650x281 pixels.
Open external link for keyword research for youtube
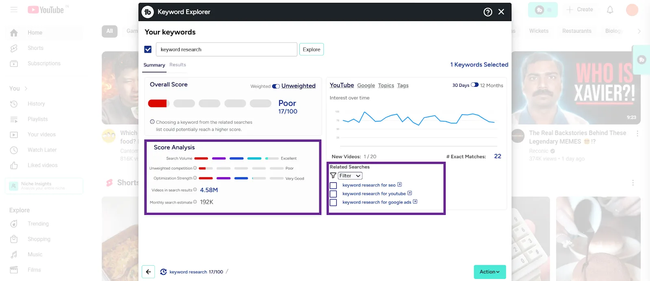pos(409,193)
